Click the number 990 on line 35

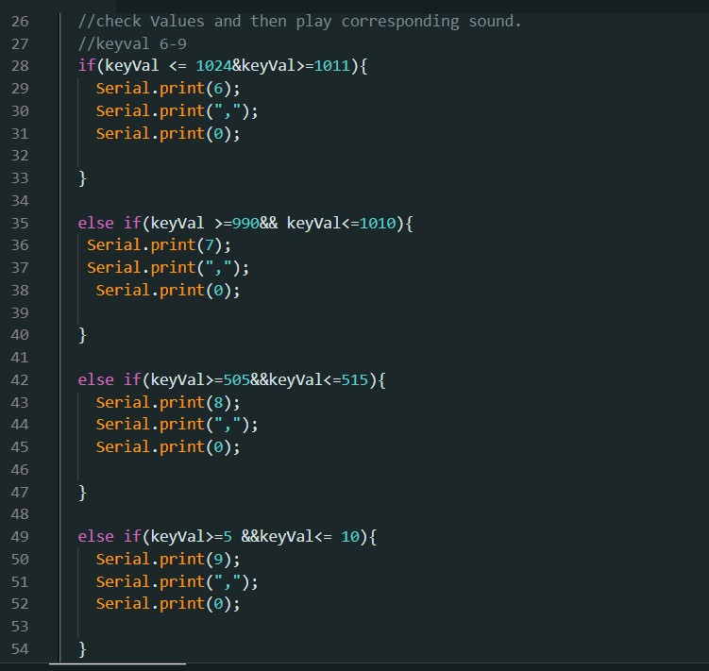(245, 223)
